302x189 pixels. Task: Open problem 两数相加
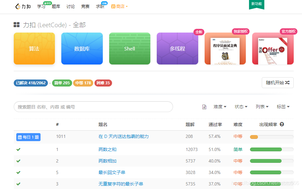107,161
